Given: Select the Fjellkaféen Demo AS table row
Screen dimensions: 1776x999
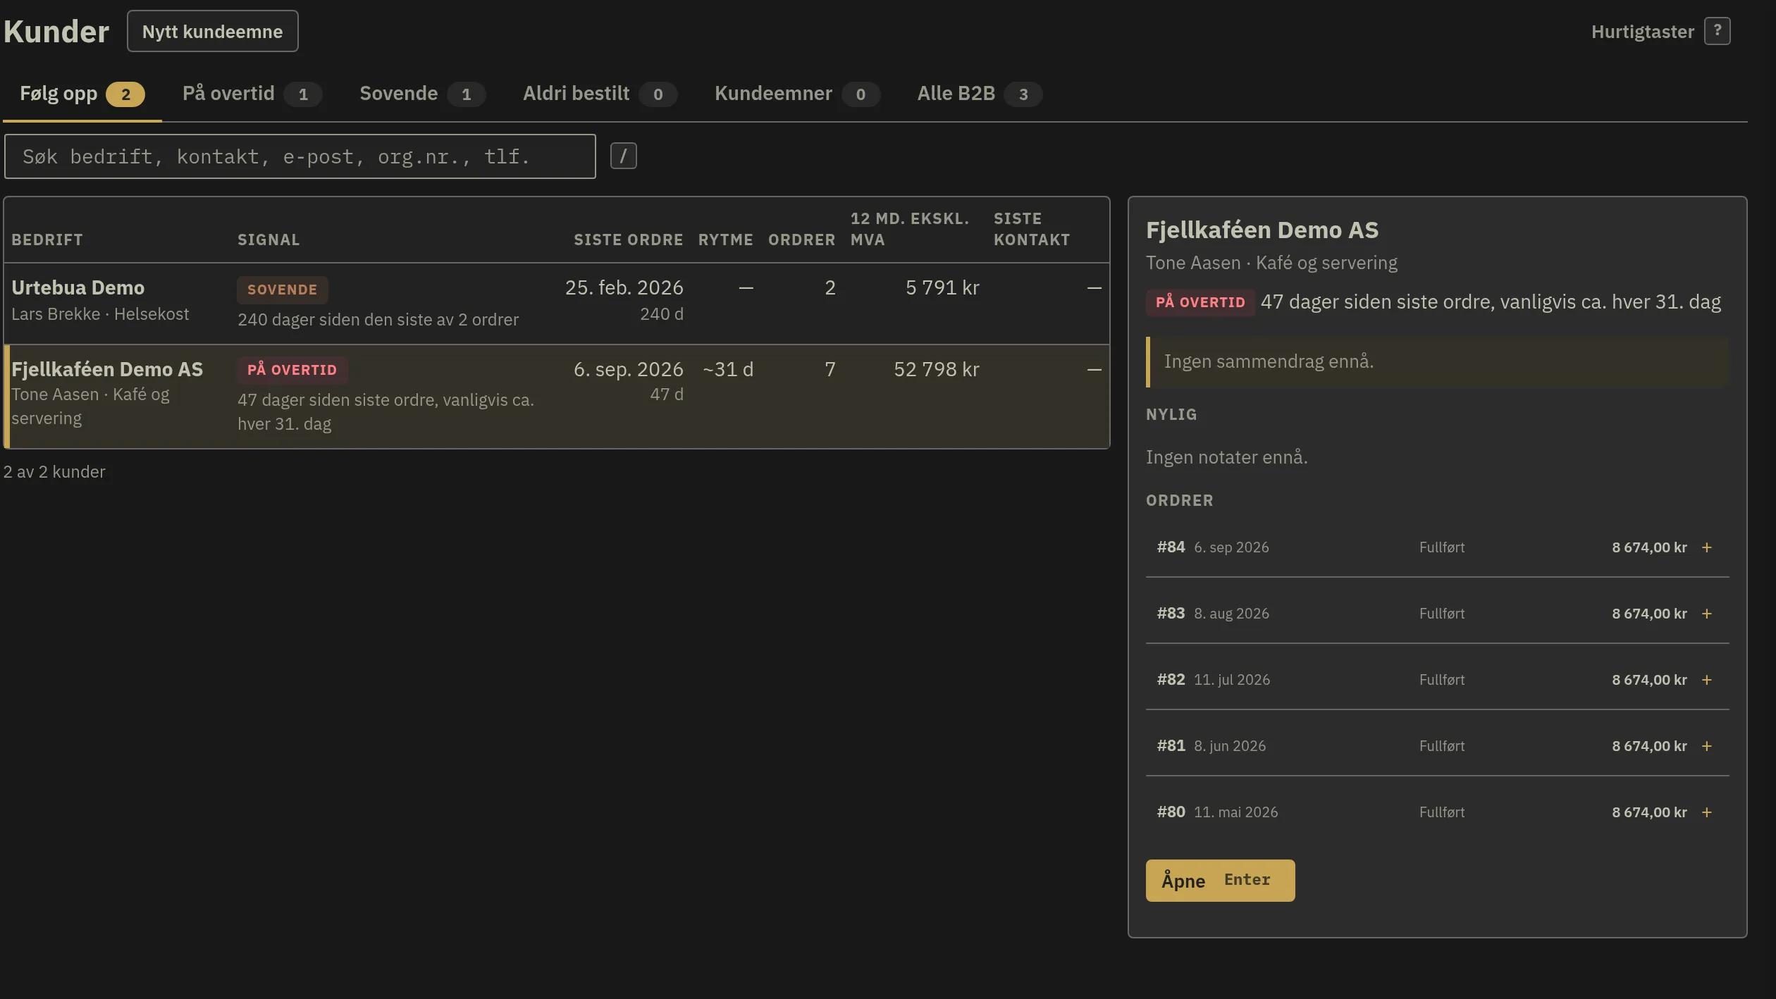Looking at the screenshot, I should point(557,396).
